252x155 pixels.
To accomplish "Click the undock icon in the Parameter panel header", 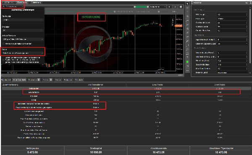I will click(247, 3).
